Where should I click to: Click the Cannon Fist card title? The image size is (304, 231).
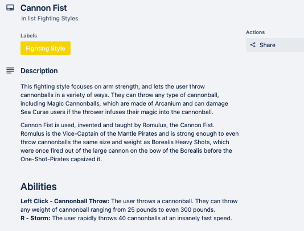44,8
